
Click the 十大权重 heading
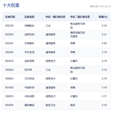click(11, 5)
